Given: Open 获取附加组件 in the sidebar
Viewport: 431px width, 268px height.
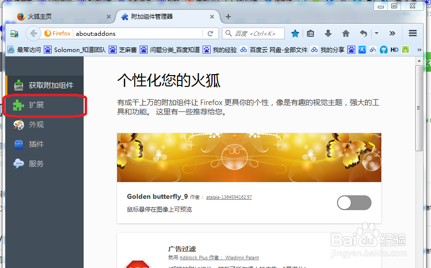Looking at the screenshot, I should pos(44,85).
